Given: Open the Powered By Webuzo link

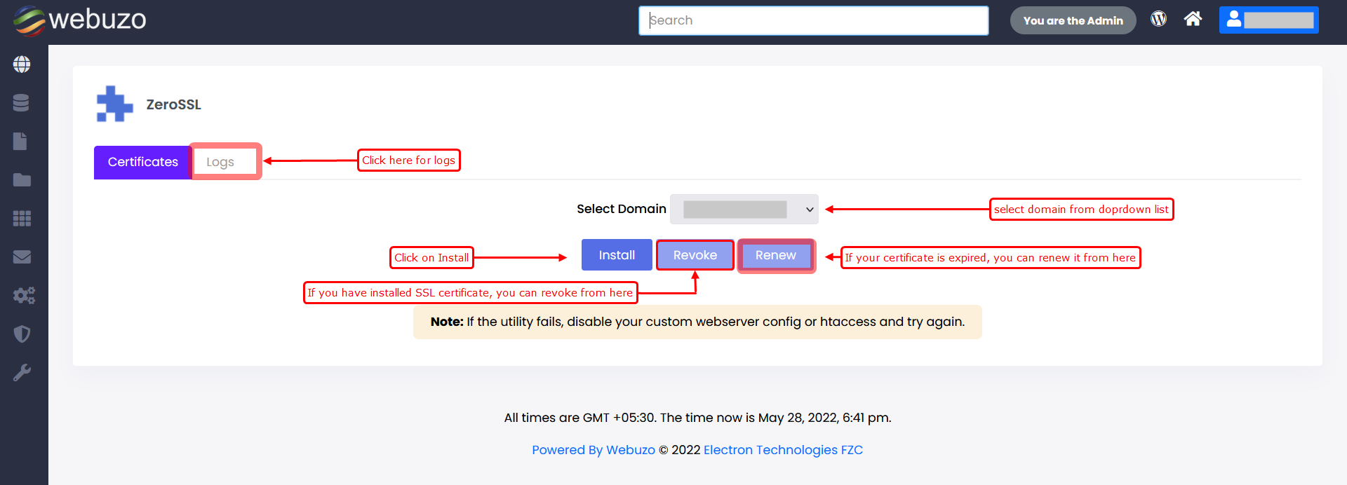Looking at the screenshot, I should point(594,450).
